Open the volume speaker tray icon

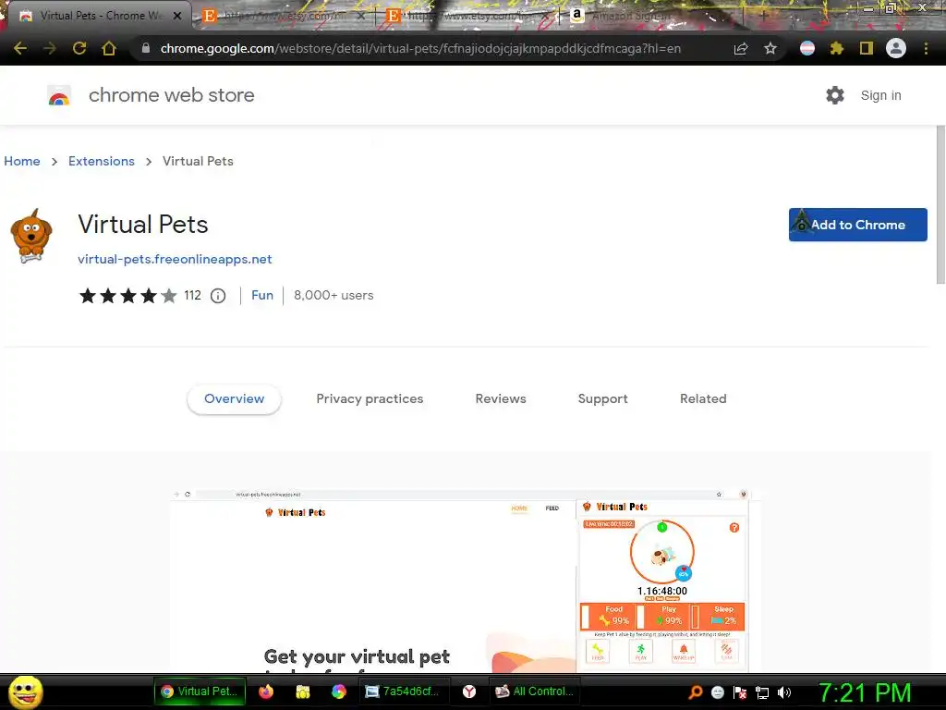784,692
